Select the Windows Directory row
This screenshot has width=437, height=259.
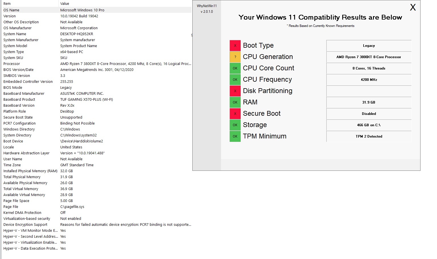point(96,129)
